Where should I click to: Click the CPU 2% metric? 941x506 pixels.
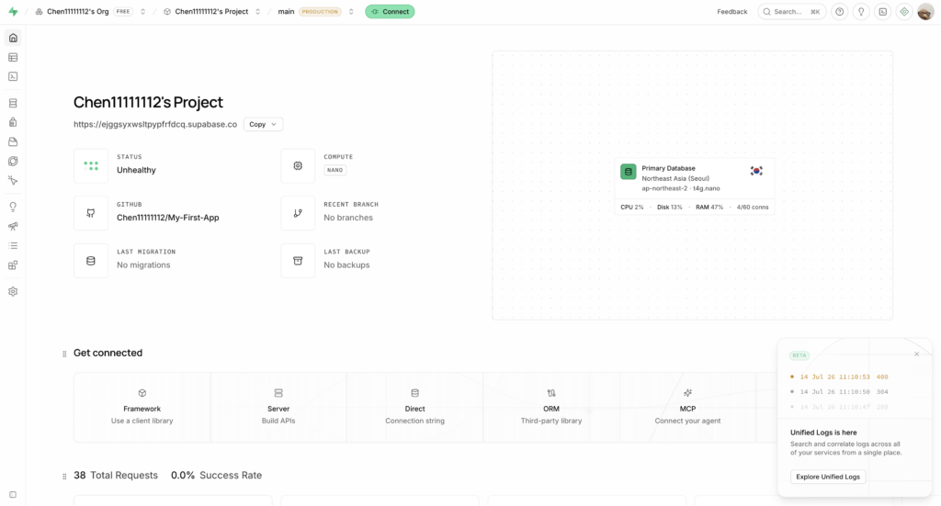[x=632, y=207]
